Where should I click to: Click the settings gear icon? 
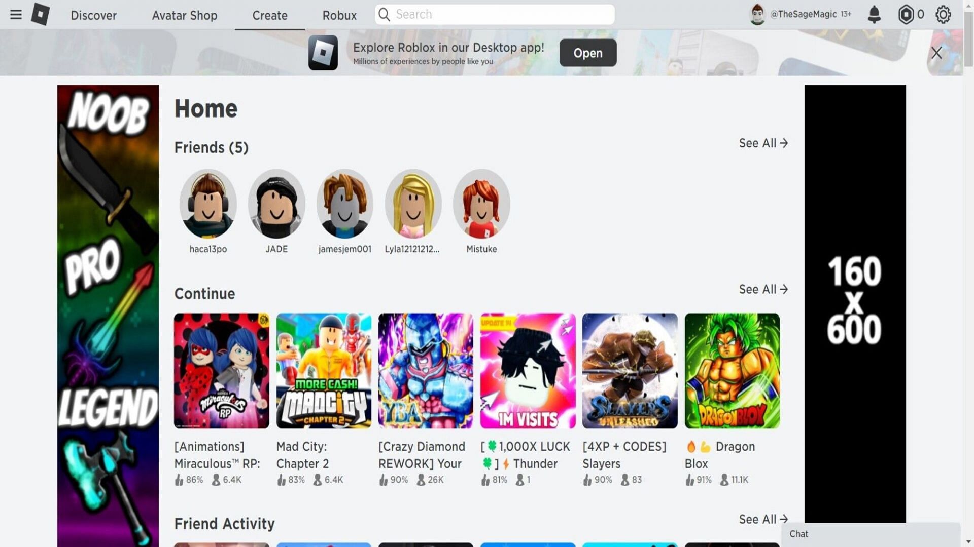[x=943, y=14]
